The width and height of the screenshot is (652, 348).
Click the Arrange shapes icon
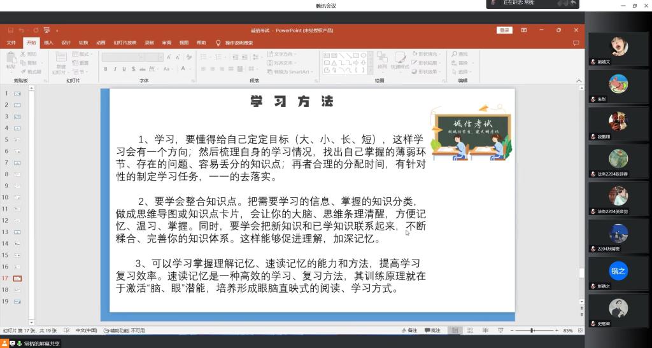pyautogui.click(x=382, y=59)
